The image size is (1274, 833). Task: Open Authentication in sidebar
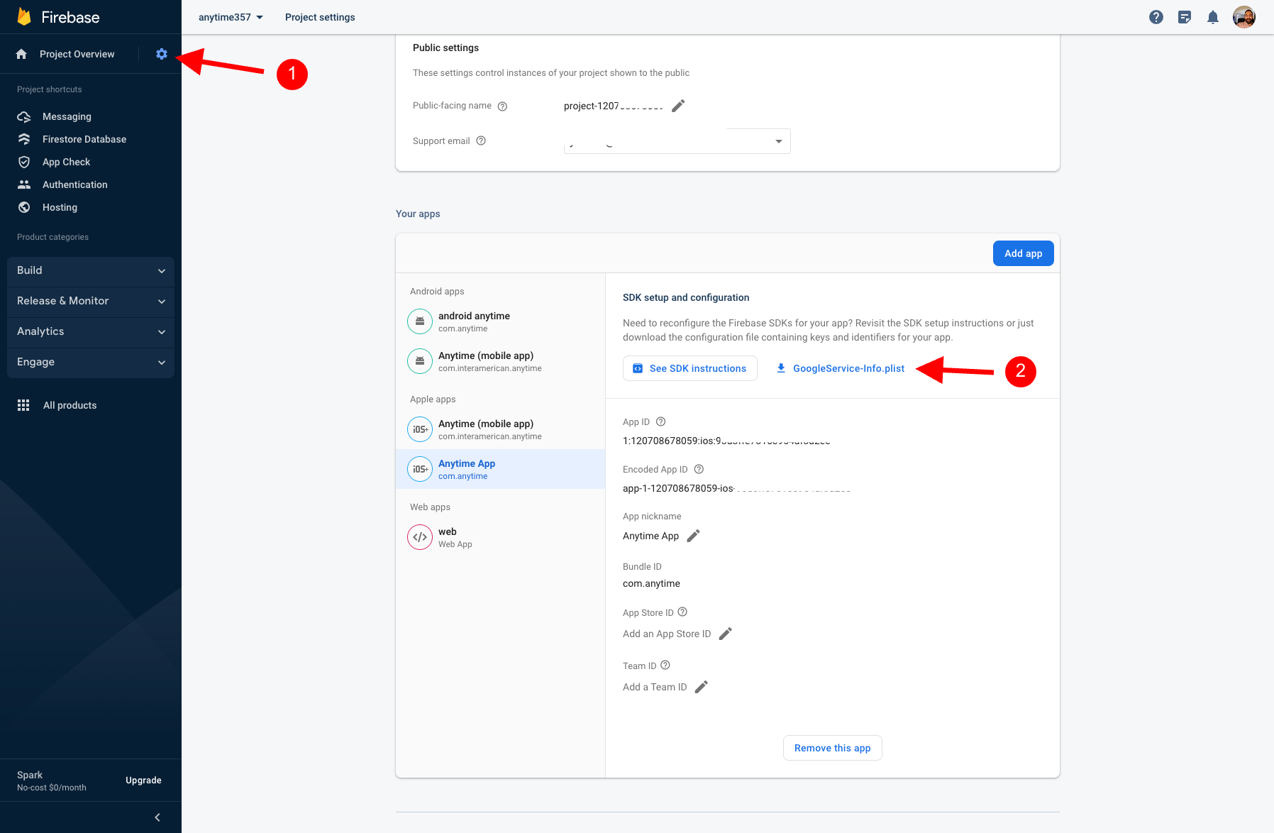click(74, 184)
